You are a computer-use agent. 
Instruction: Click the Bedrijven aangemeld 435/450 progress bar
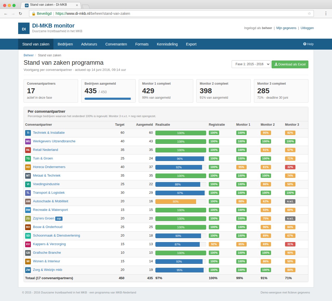(x=108, y=99)
